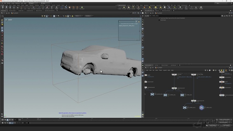
Task: Add an Ambient Light from the shelf
Action: pos(180,8)
